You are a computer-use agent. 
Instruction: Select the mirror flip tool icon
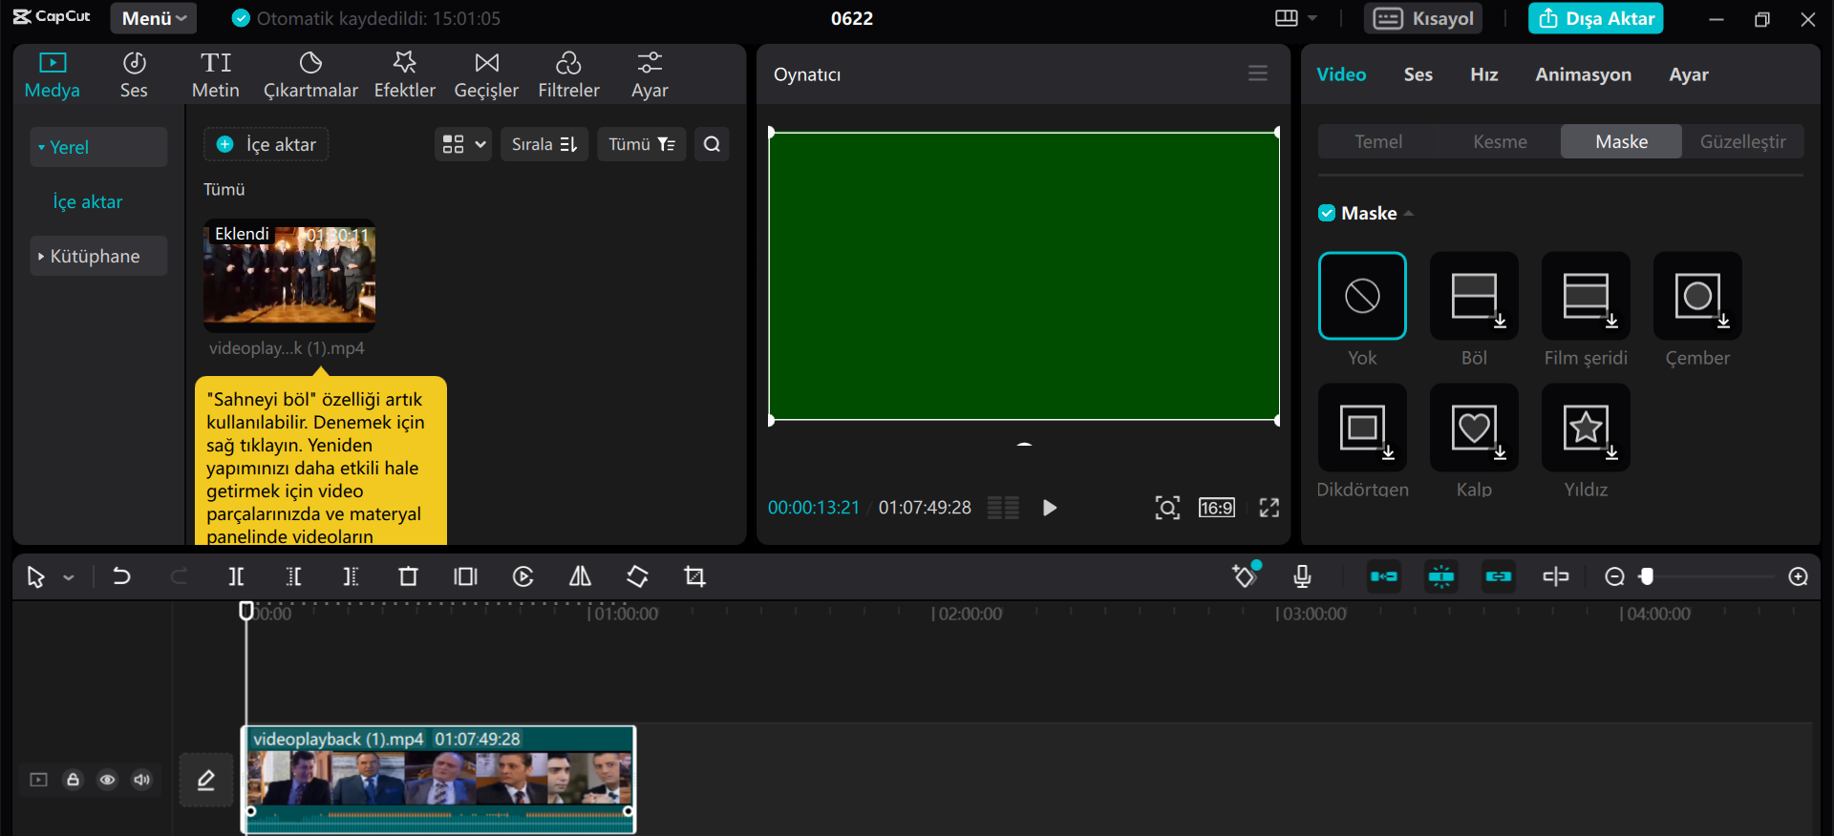click(580, 576)
